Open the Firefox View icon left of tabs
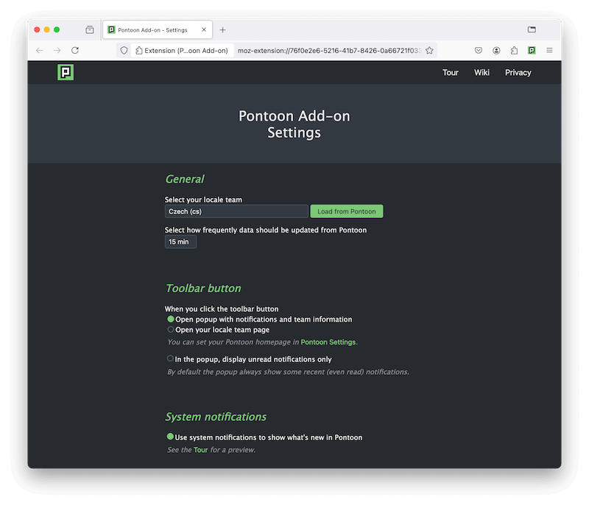589x505 pixels. (x=90, y=29)
